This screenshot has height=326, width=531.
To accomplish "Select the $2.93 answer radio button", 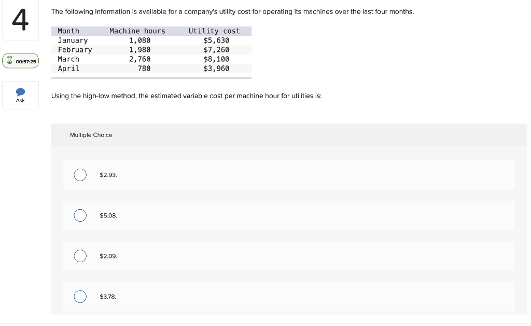I will (80, 175).
